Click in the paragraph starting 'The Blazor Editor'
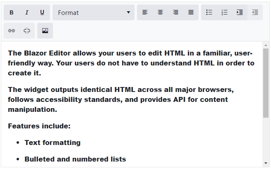 pyautogui.click(x=131, y=63)
